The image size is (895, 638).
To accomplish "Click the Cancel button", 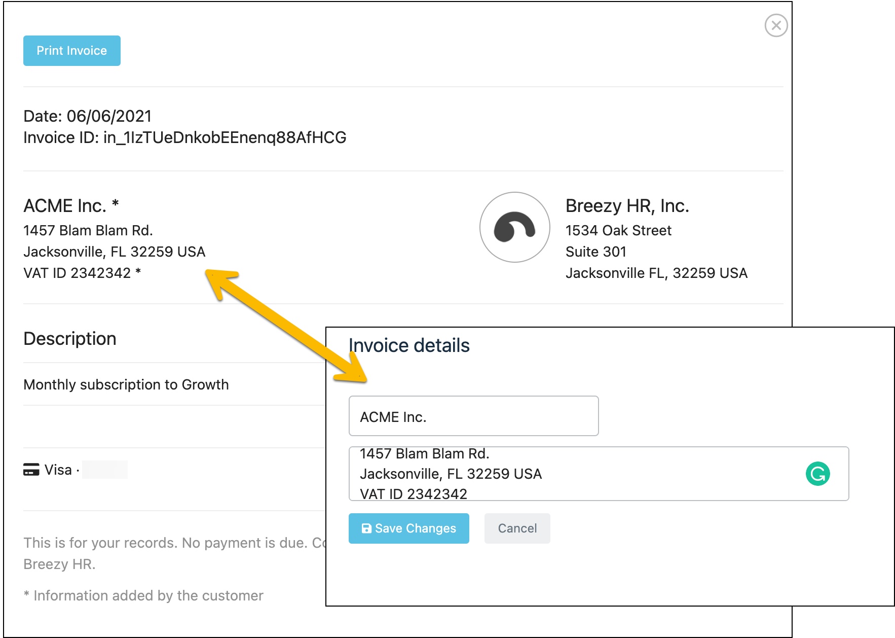I will pos(517,528).
